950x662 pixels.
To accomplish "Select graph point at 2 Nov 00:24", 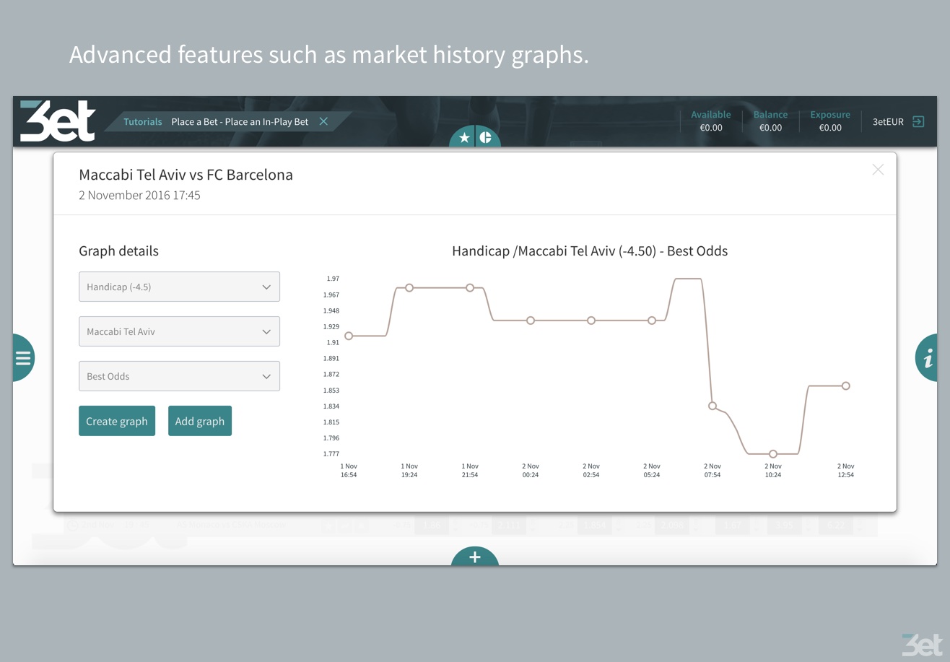I will tap(531, 321).
